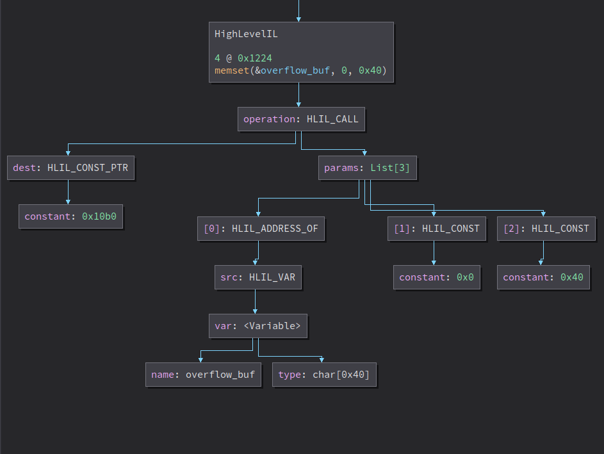
Task: Click the src: HLIL_VAR node
Action: (258, 277)
